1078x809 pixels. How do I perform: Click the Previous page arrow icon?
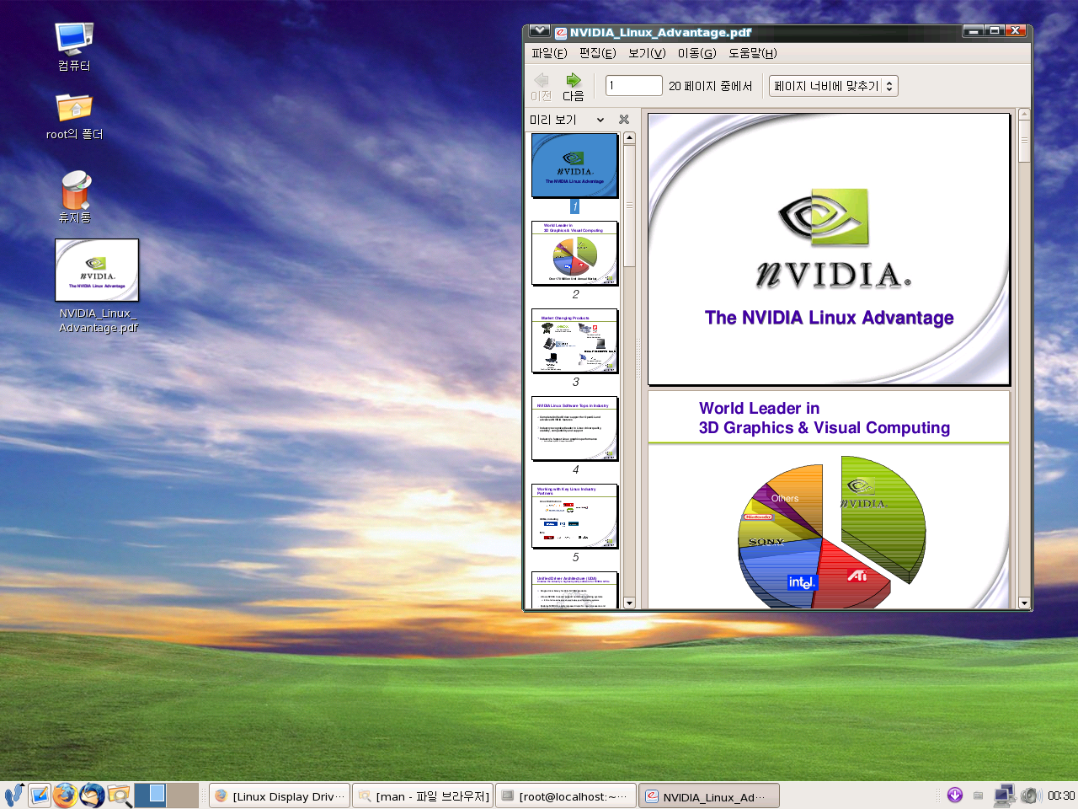(x=541, y=80)
